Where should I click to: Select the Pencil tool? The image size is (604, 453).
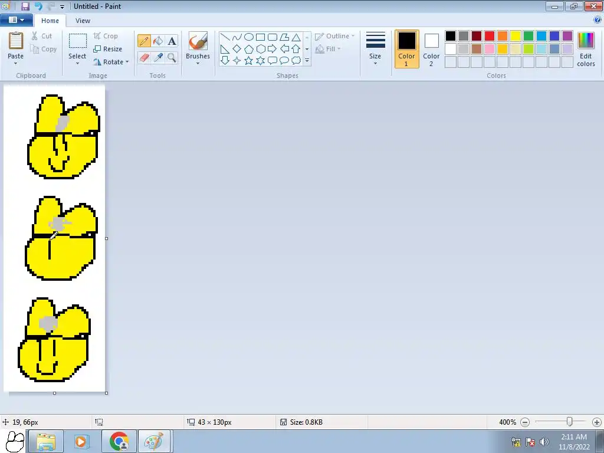coord(144,41)
